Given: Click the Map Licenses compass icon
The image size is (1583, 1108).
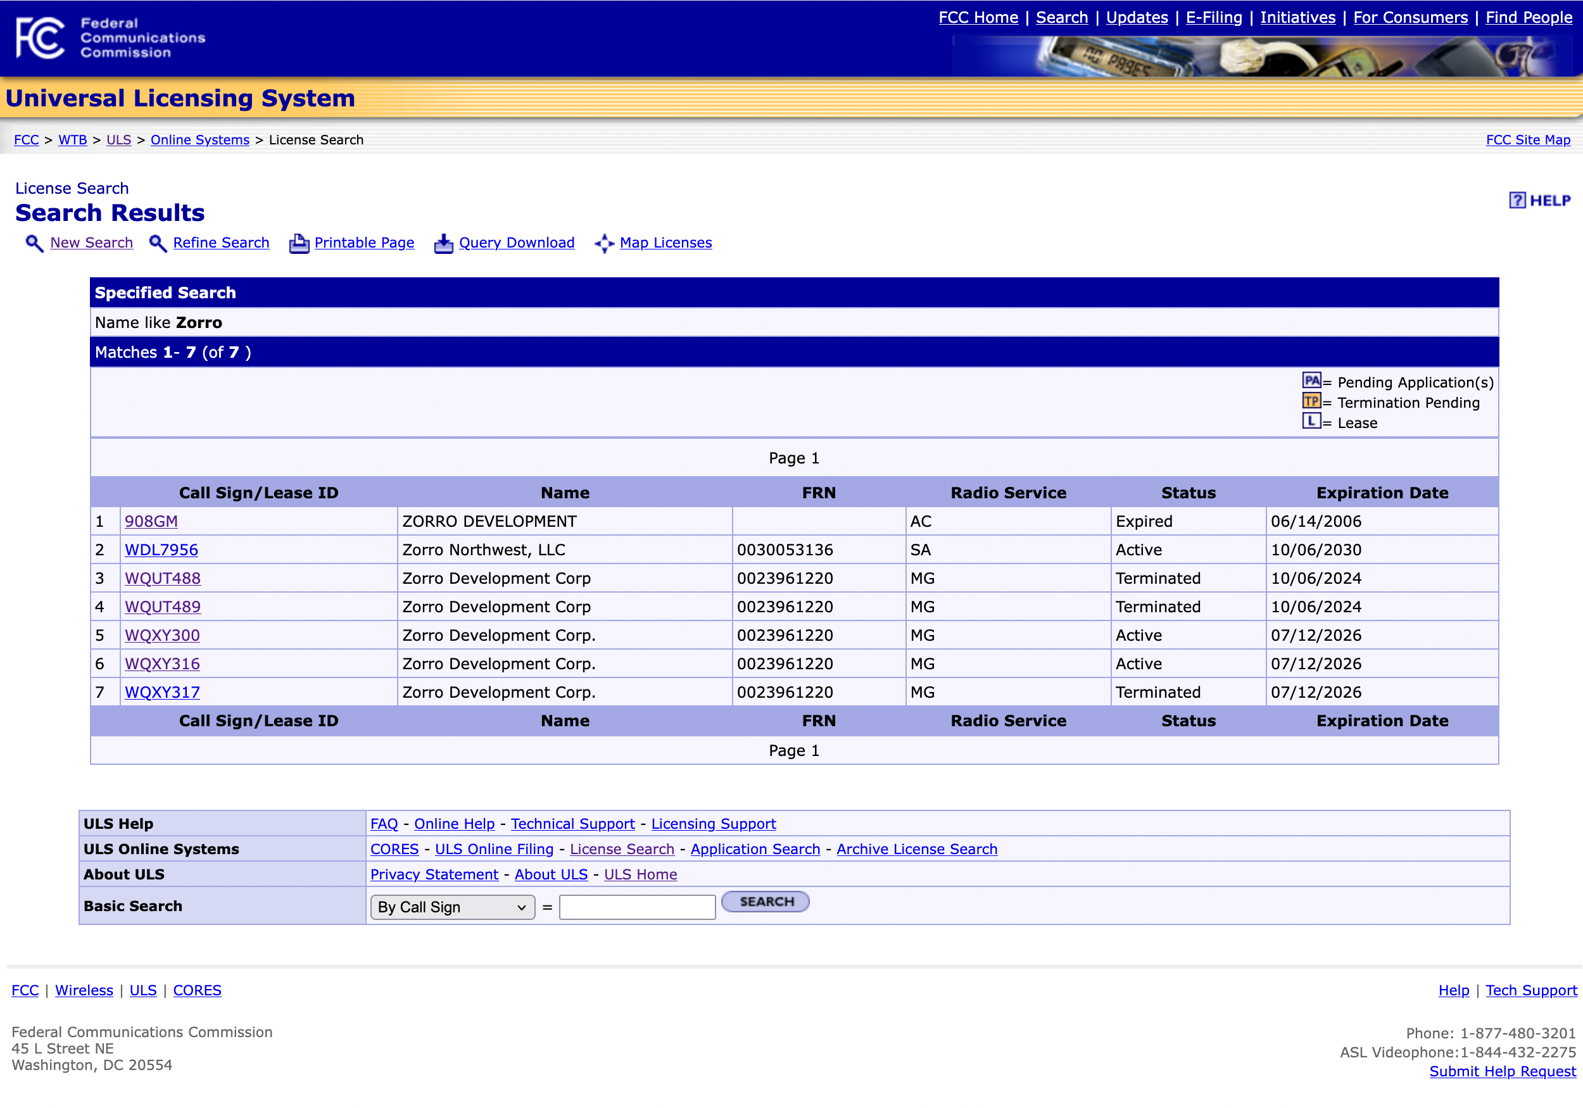Looking at the screenshot, I should pos(604,243).
